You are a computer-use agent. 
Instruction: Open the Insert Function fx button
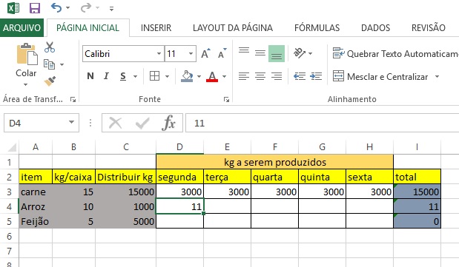click(x=169, y=123)
